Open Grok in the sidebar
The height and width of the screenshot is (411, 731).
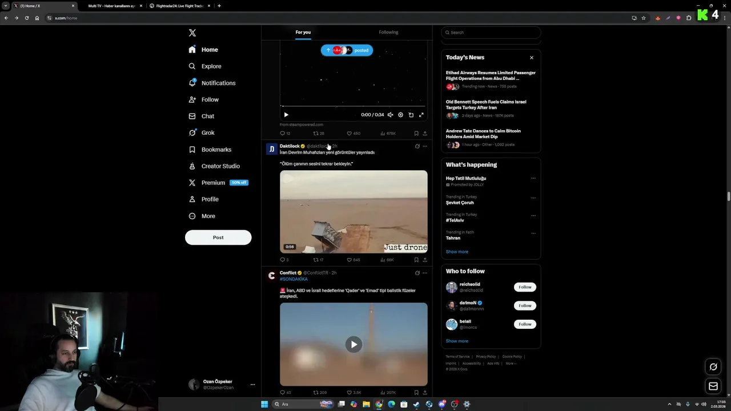[x=202, y=132]
